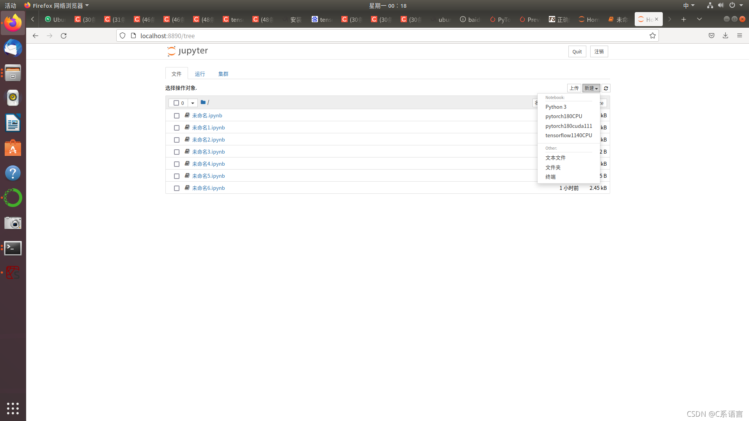The width and height of the screenshot is (749, 421).
Task: Open the Firefox hamburger menu
Action: (740, 36)
